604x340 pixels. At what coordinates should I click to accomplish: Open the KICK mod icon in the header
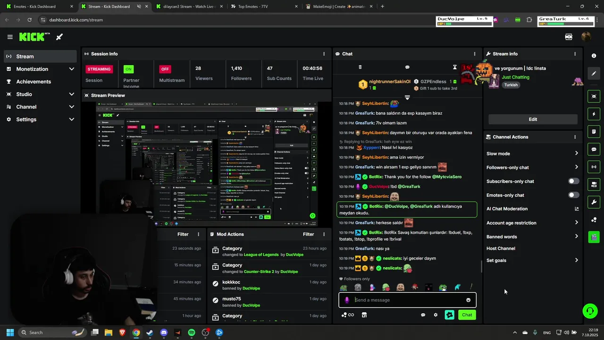click(x=569, y=37)
